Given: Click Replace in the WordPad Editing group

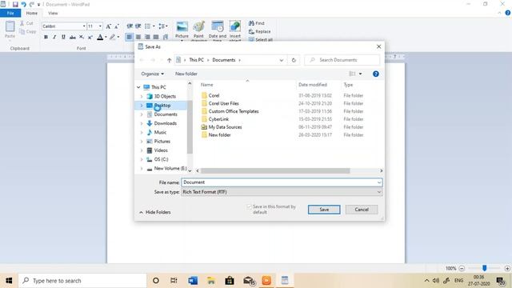Looking at the screenshot, I should [259, 32].
